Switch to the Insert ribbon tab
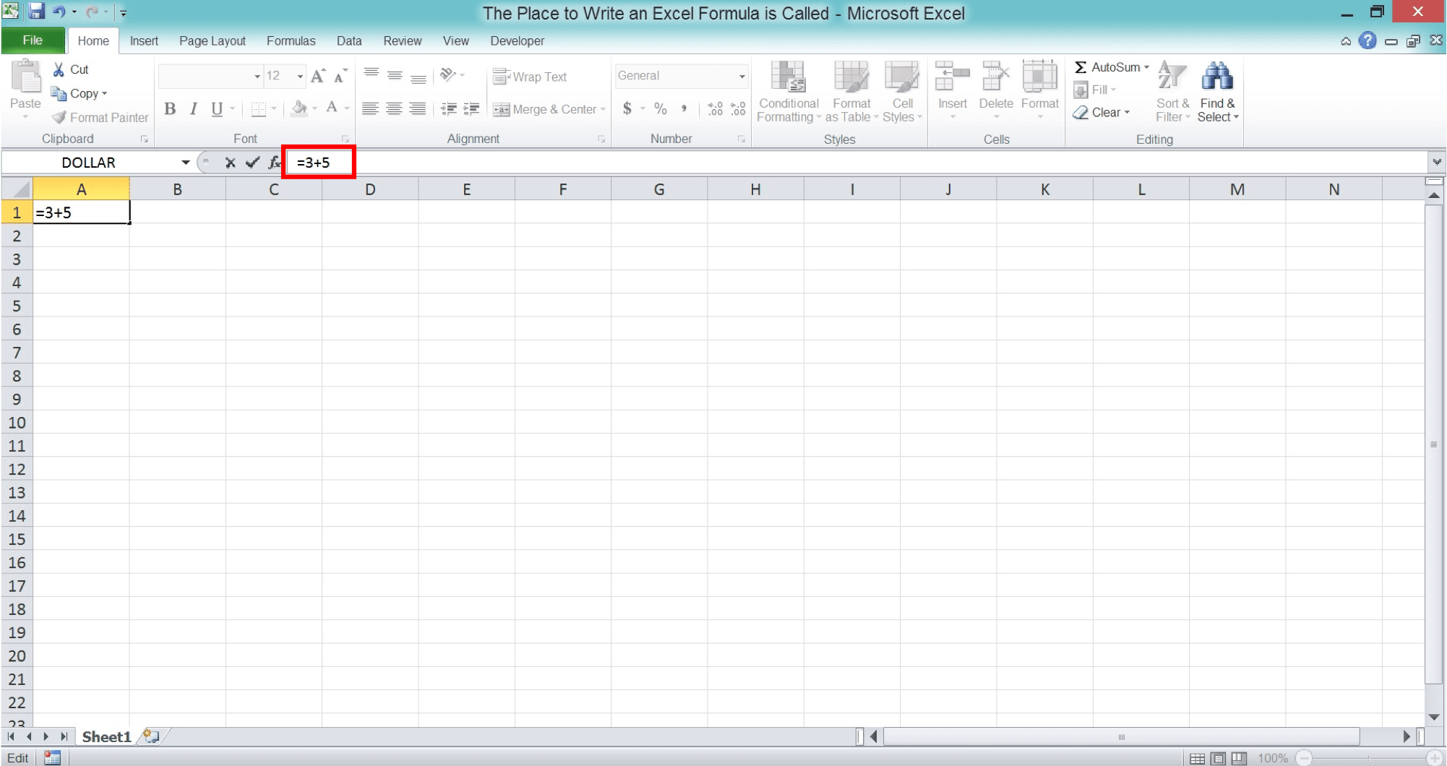Viewport: 1447px width, 766px height. point(144,41)
